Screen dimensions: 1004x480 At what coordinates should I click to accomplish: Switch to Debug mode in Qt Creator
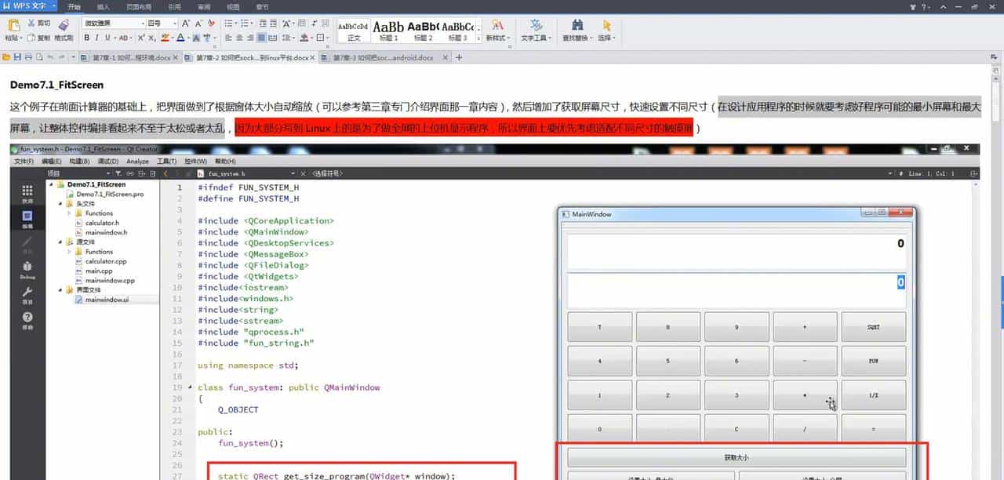coord(27,267)
